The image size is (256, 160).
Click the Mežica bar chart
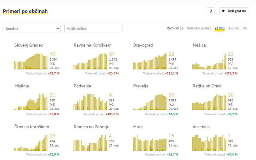[209, 61]
